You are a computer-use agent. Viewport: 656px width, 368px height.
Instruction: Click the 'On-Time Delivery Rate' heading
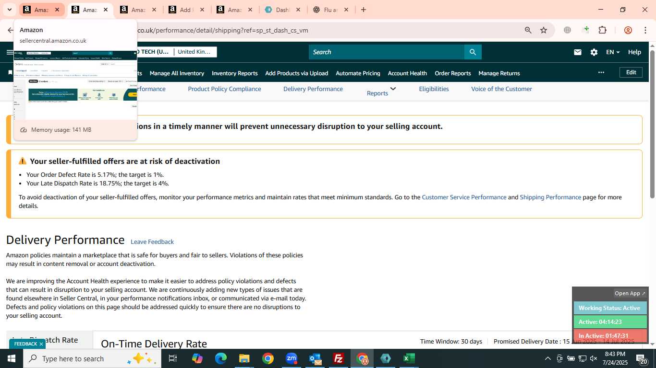click(154, 344)
